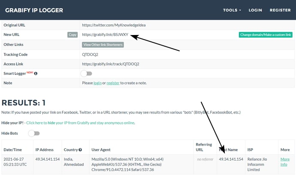Click the Access Link row label
Viewport: 296px width, 176px height.
point(13,64)
